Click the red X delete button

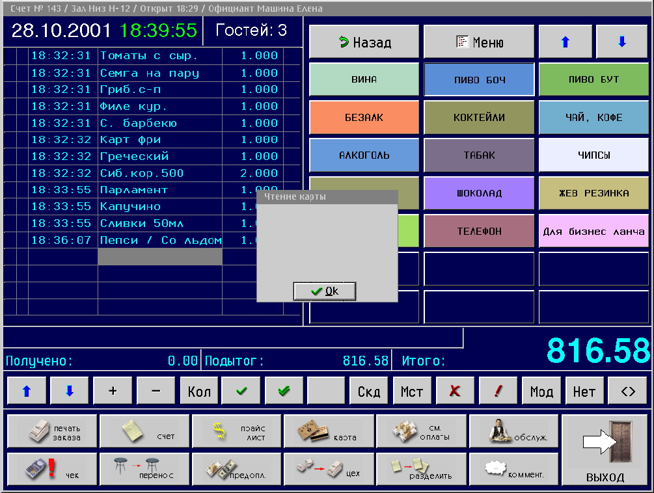click(x=455, y=391)
